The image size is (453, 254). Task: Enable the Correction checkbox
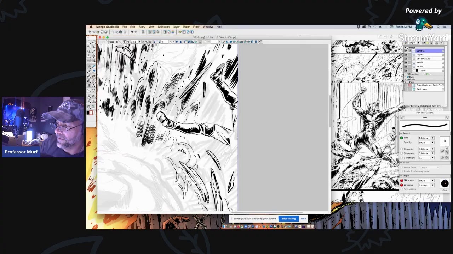click(402, 158)
